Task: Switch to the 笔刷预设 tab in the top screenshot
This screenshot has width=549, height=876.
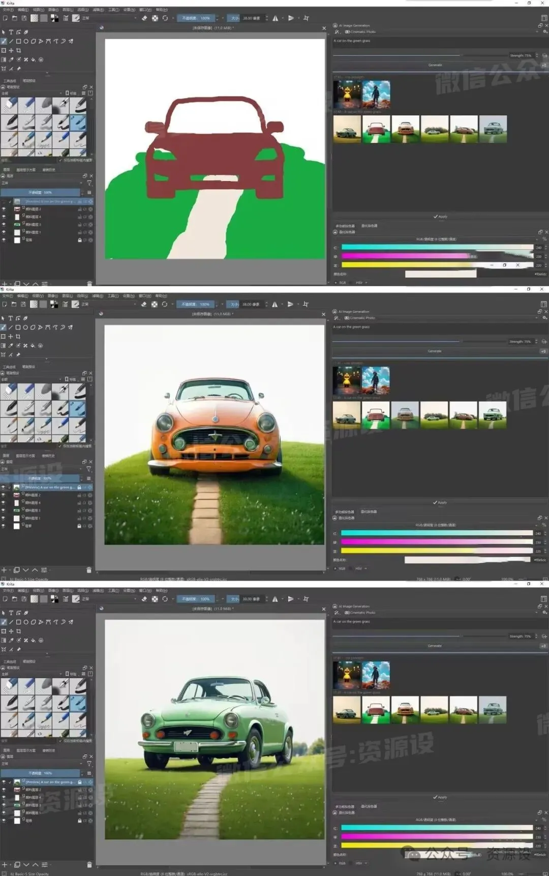Action: (x=29, y=81)
